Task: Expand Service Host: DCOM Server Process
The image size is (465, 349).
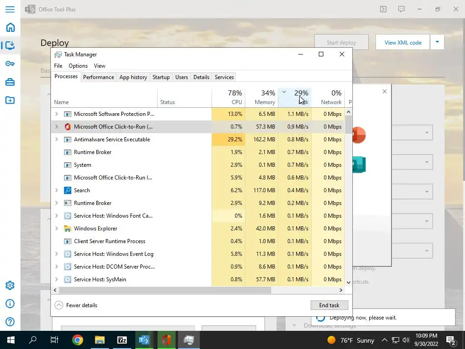Action: (56, 267)
